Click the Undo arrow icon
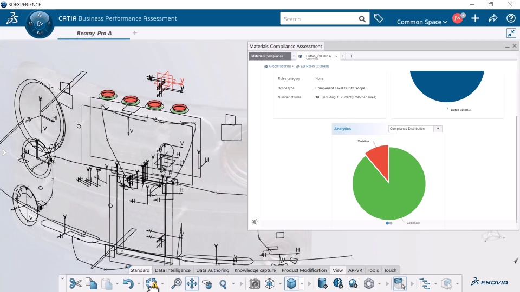This screenshot has width=520, height=292. tap(128, 284)
